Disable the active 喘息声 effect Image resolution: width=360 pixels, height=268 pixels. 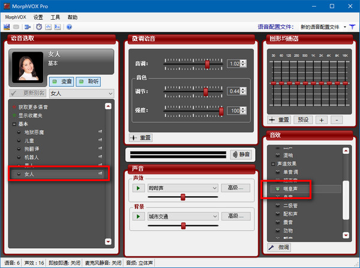278,189
